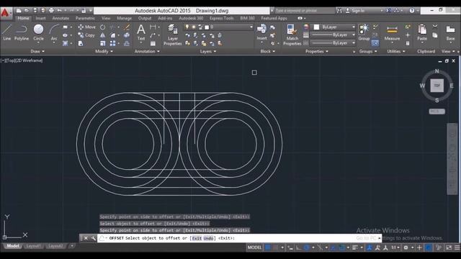
Task: Click the Scale tool icon
Action: 102,43
